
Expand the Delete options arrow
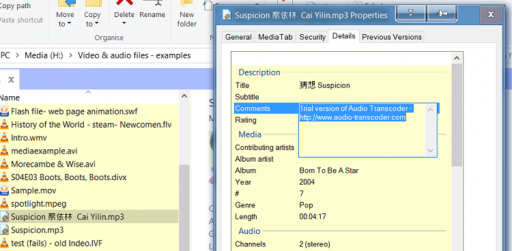click(124, 23)
